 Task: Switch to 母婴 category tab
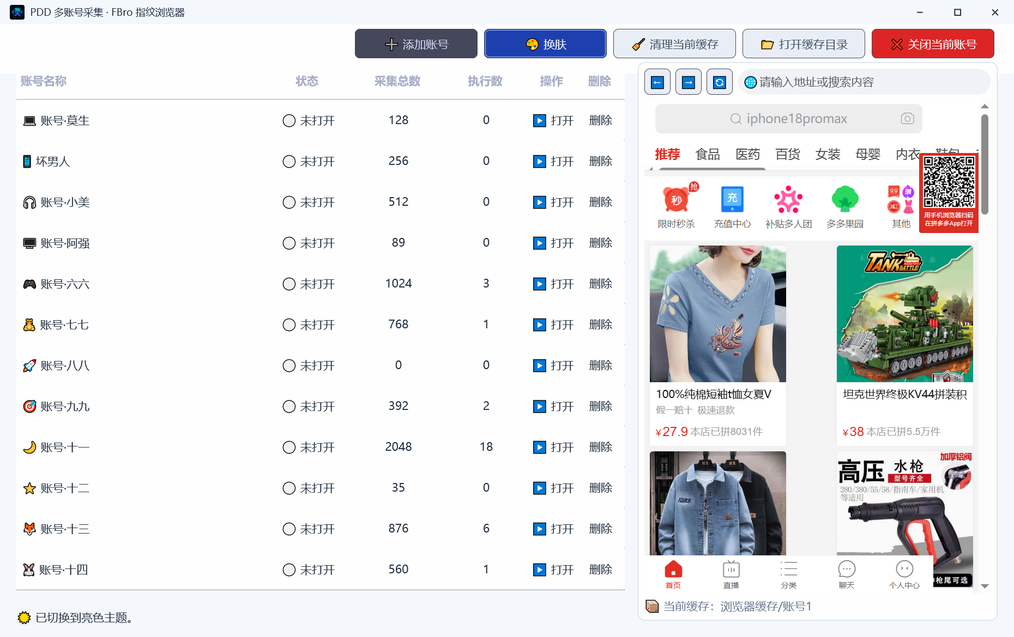click(868, 154)
